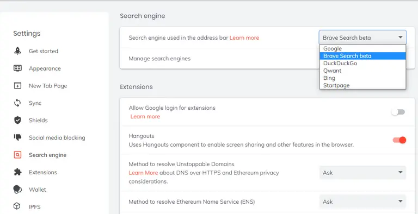Click the Sync arrows icon
The image size is (418, 214).
(x=17, y=103)
